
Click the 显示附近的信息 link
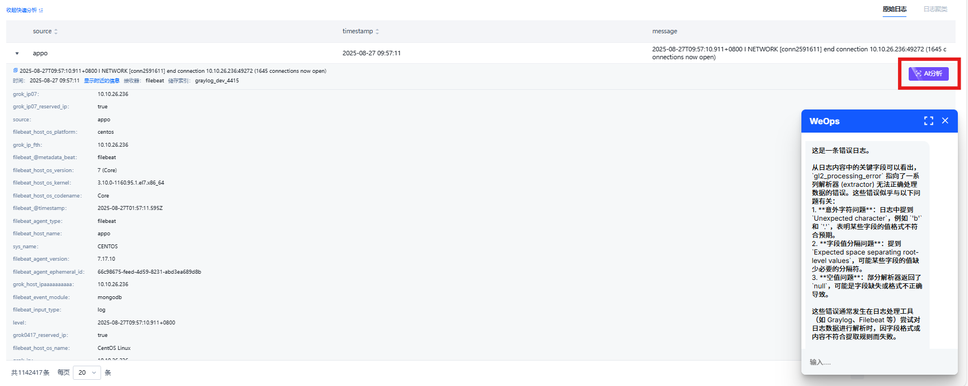pyautogui.click(x=102, y=81)
